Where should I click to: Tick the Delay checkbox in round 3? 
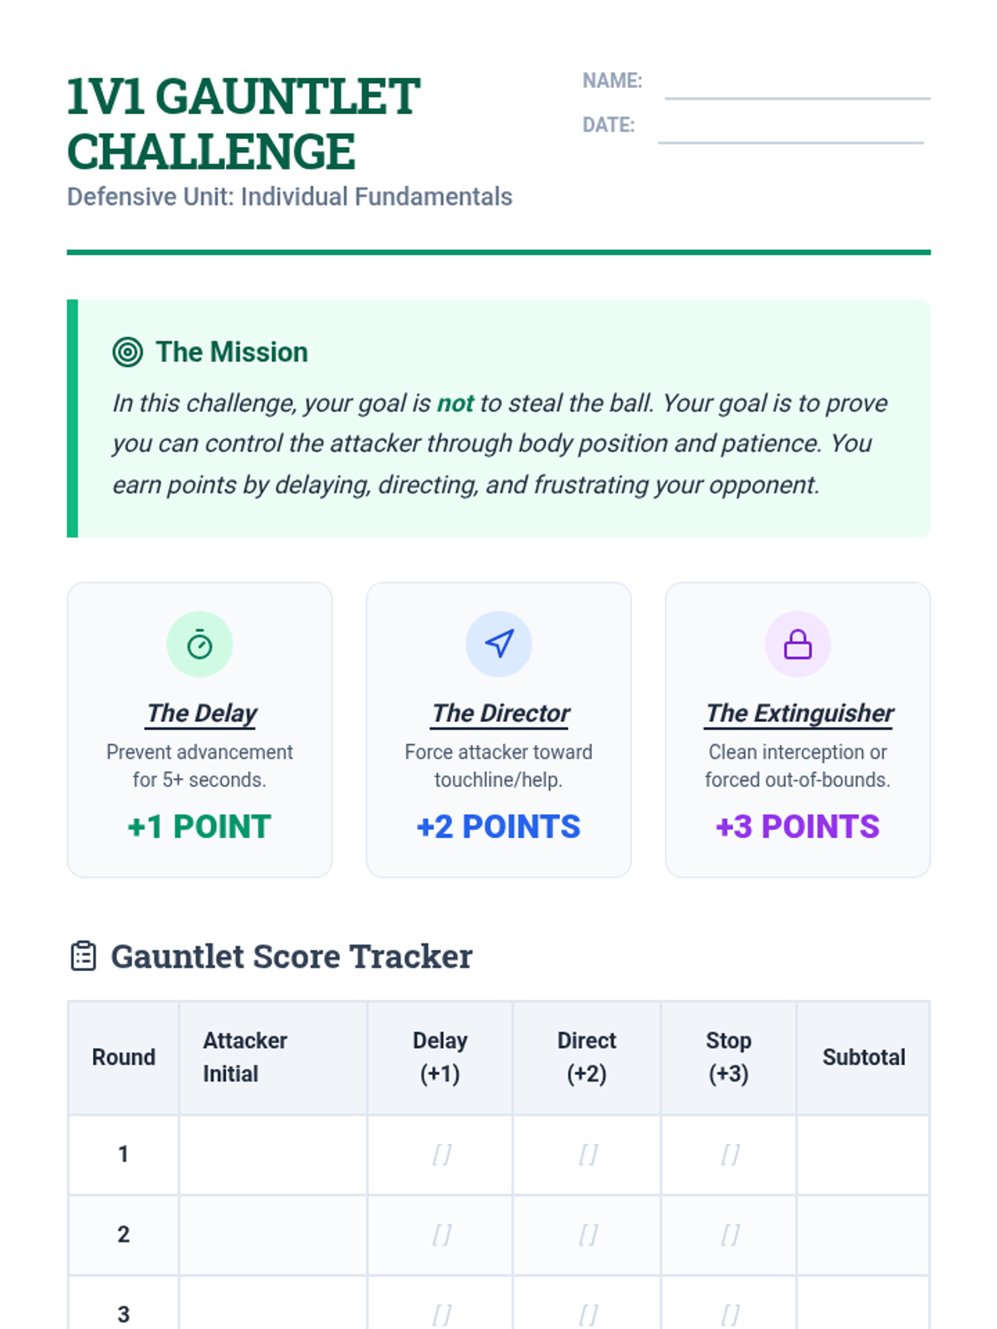440,1314
